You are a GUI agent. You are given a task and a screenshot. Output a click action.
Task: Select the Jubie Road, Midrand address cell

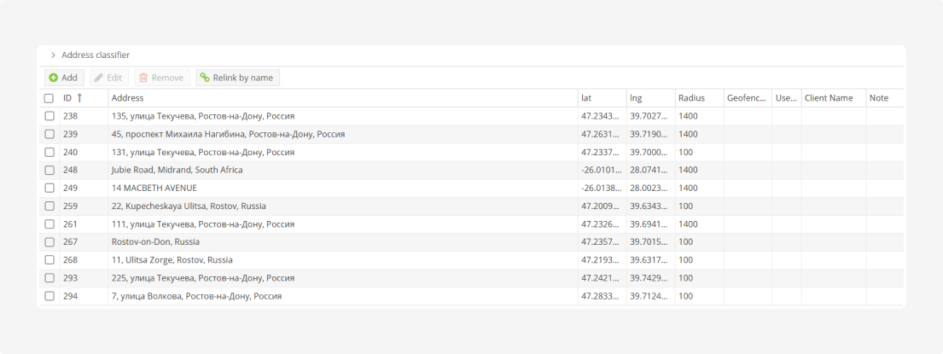click(177, 170)
